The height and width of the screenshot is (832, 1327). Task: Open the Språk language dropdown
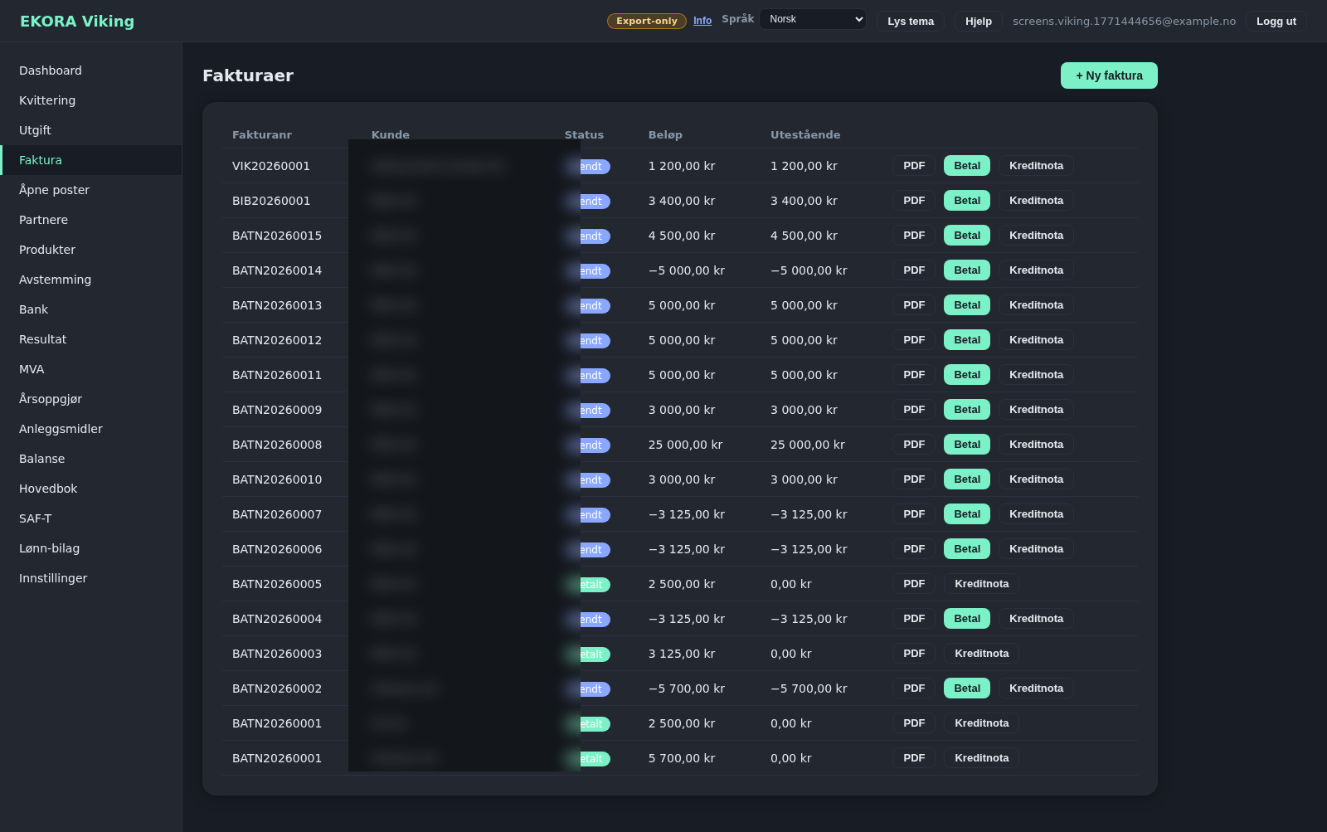pos(812,19)
